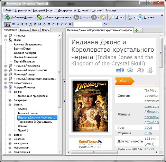The height and width of the screenshot is (162, 166).
Task: Select Арнольд Шварценеггер in tree
Action: (28, 44)
